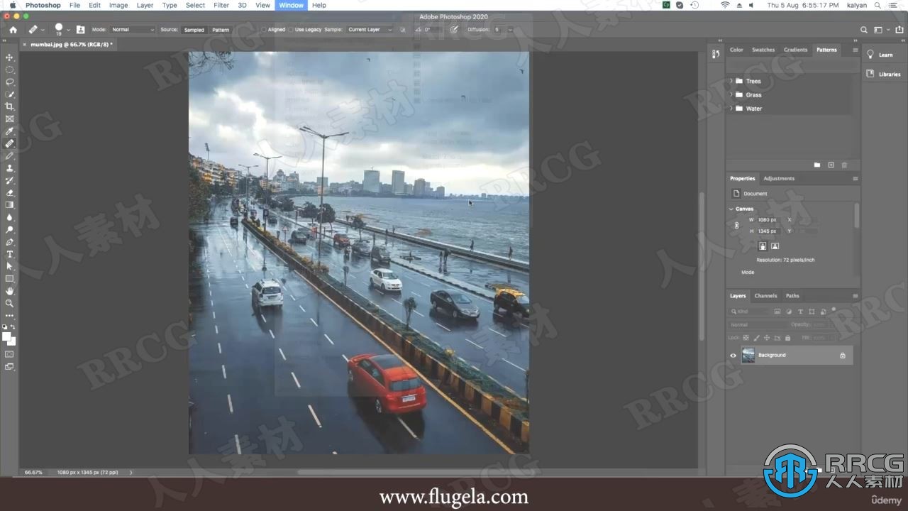
Task: Select the Move tool
Action: coord(9,57)
